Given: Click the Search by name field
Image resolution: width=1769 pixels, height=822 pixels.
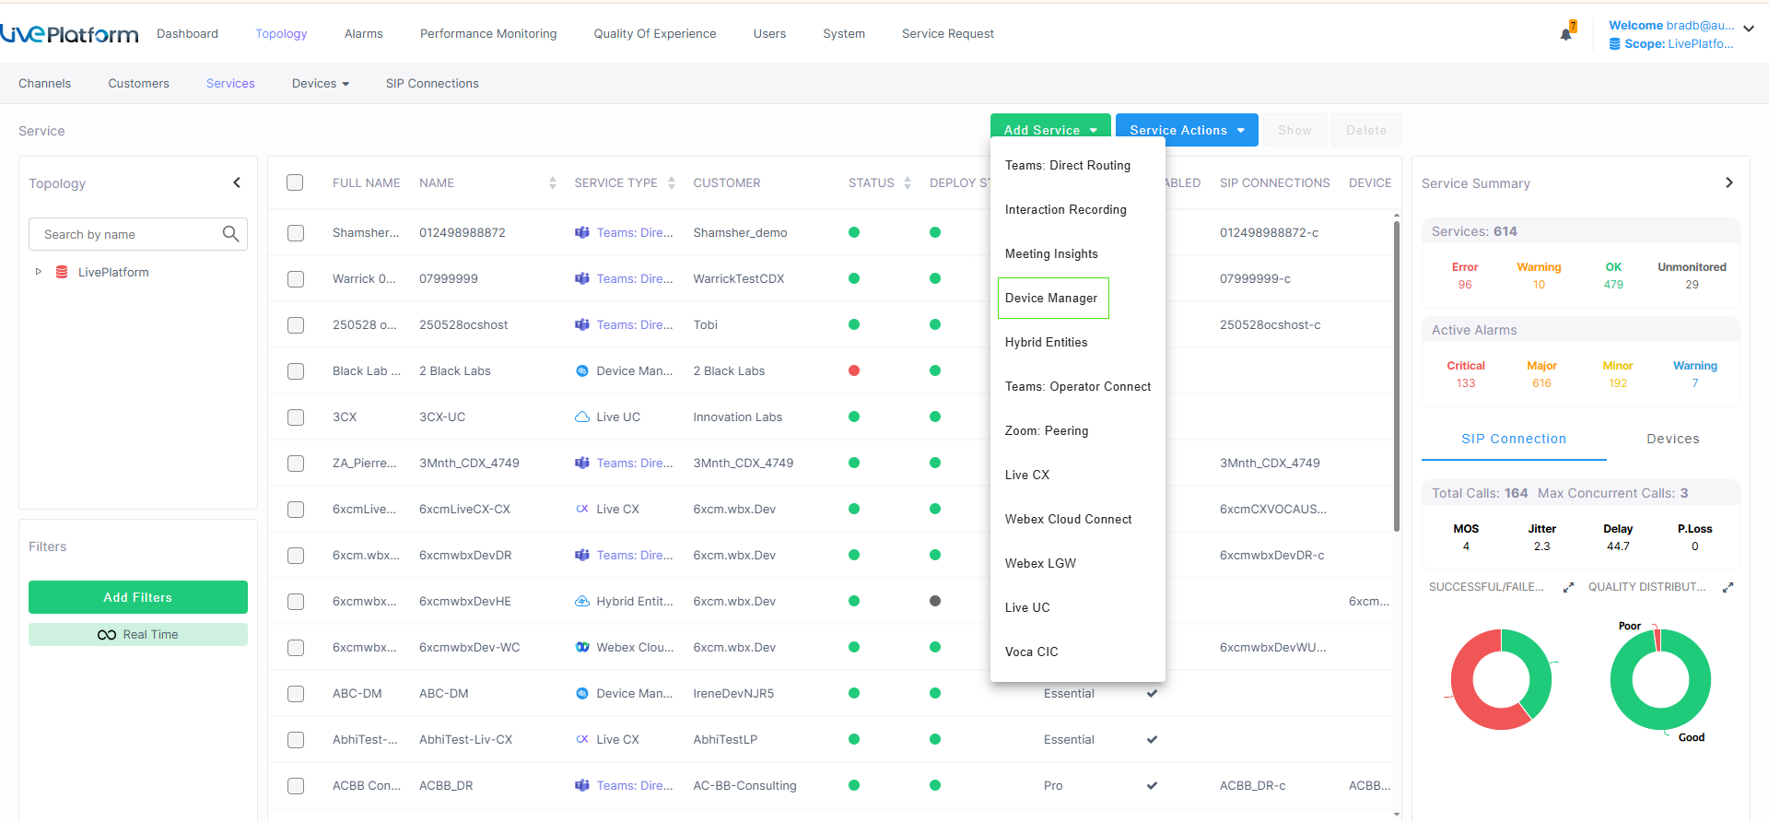Looking at the screenshot, I should 129,234.
